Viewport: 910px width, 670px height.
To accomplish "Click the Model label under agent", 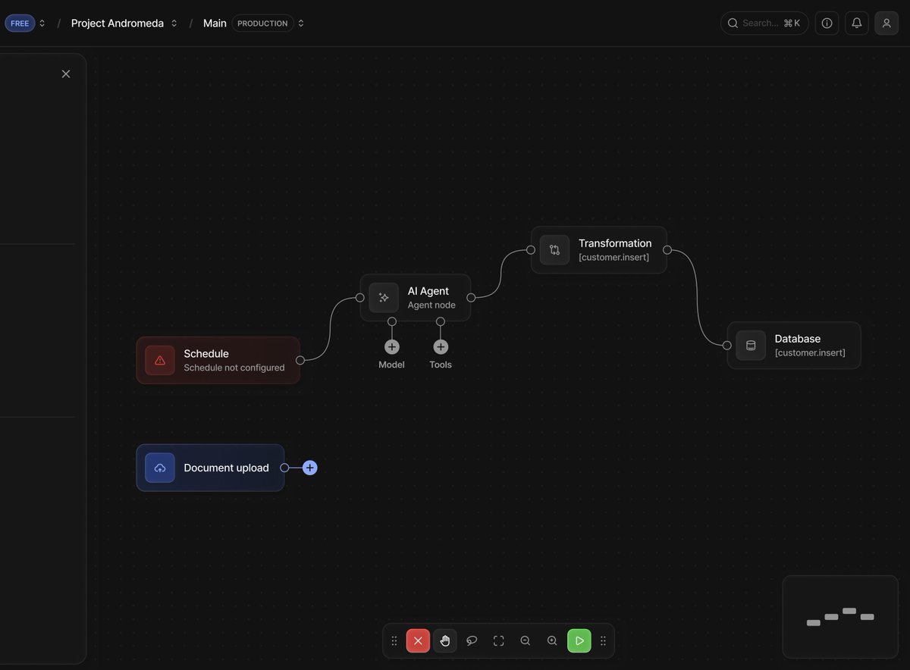I will (x=392, y=365).
